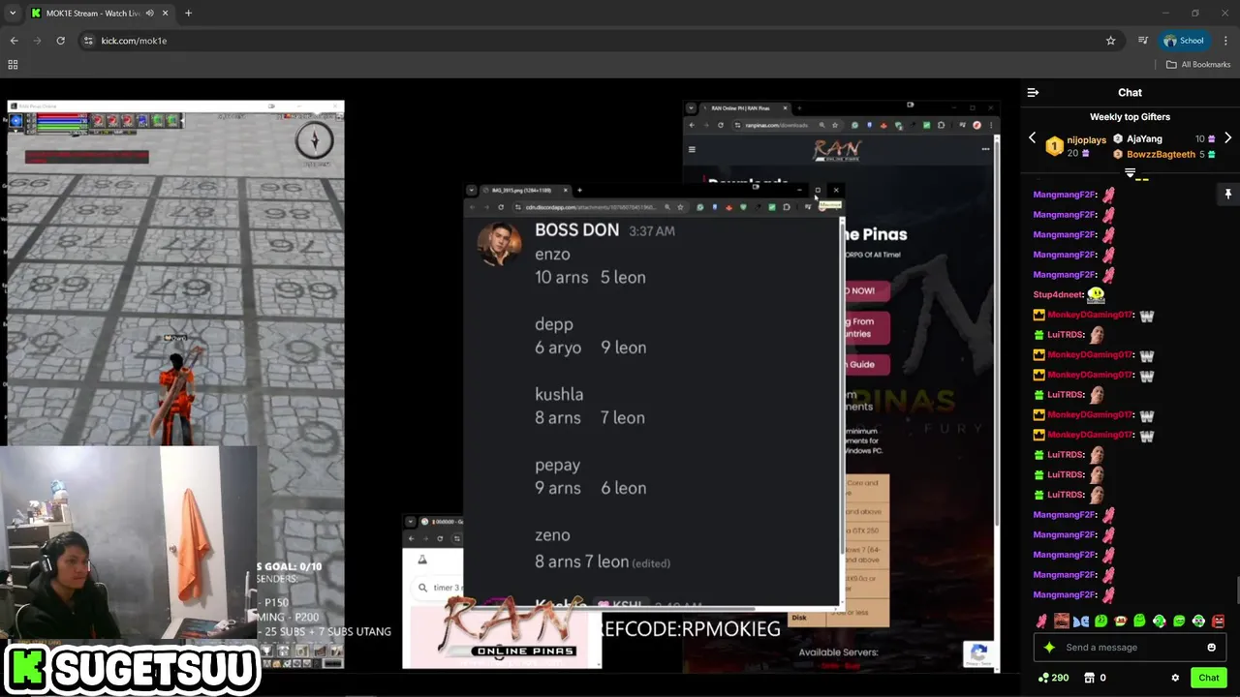Open All Bookmarks folder
The width and height of the screenshot is (1240, 697).
[x=1198, y=65]
